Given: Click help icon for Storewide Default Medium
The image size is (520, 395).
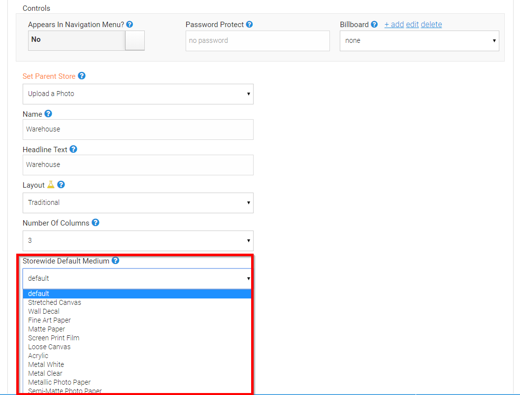Looking at the screenshot, I should tap(115, 261).
